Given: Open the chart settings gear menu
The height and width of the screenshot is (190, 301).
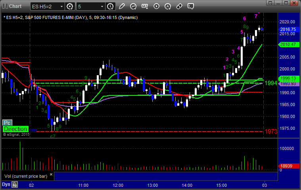Looking at the screenshot, I should click(70, 6).
